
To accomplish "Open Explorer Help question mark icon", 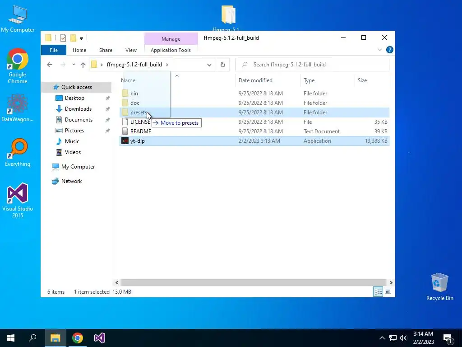I will click(389, 50).
